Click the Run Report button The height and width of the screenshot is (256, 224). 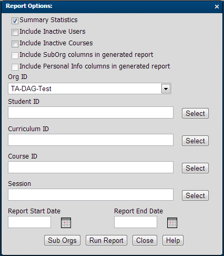pyautogui.click(x=106, y=240)
